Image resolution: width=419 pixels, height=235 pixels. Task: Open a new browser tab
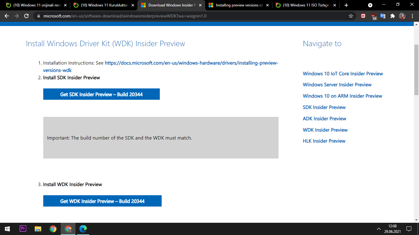(x=346, y=5)
